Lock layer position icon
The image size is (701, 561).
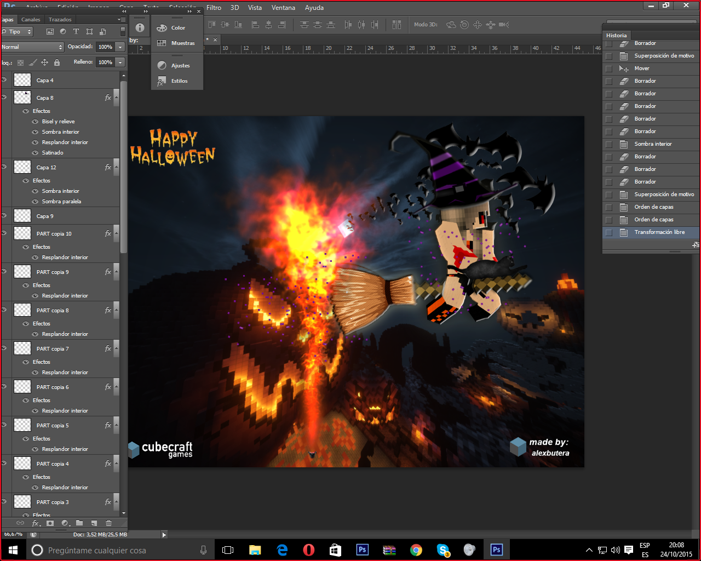pos(45,62)
